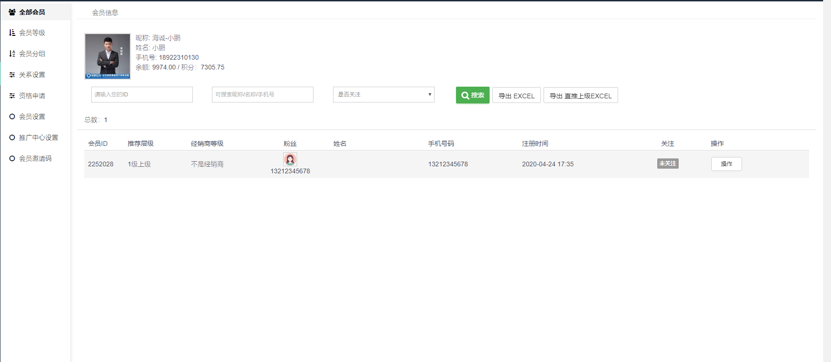The height and width of the screenshot is (362, 831).
Task: Open the 关系设置 menu item
Action: [35, 75]
